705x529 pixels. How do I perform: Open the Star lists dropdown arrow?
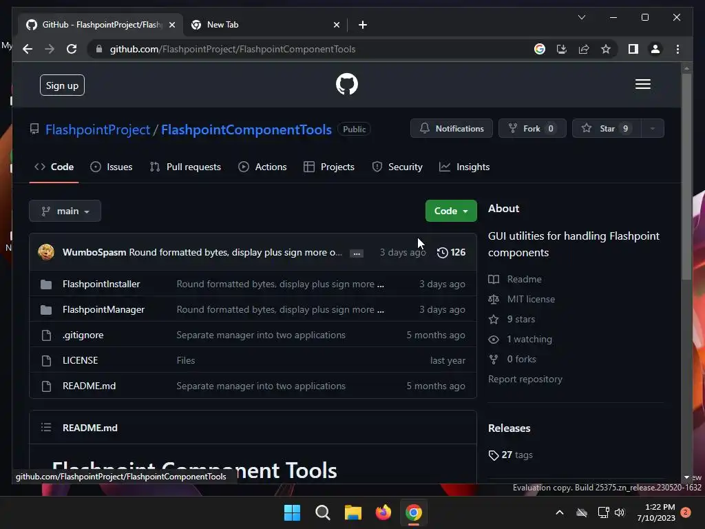(x=653, y=129)
